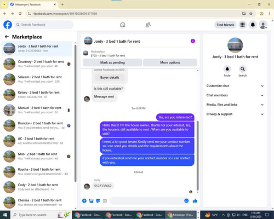Send a thumbs-up like
274x219 pixels.
195,201
